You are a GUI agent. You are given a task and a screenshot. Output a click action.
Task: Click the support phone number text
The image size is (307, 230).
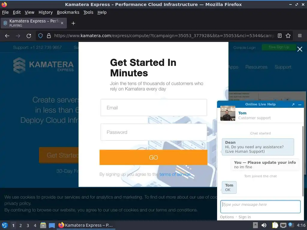(x=37, y=48)
